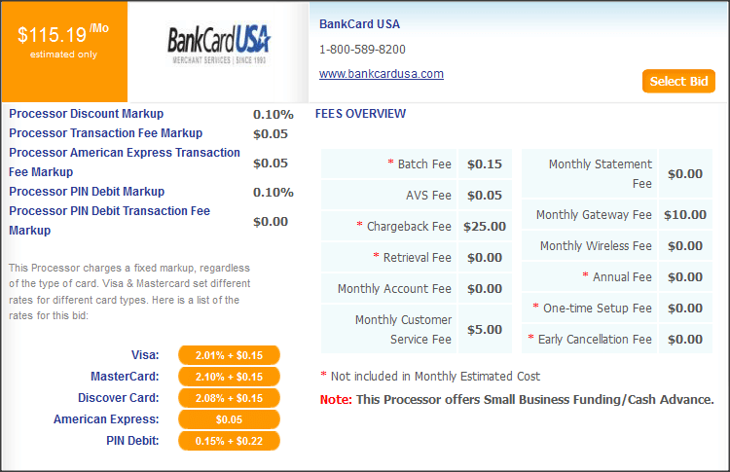Click Processor Transaction Fee Markup label
The height and width of the screenshot is (472, 730).
105,133
